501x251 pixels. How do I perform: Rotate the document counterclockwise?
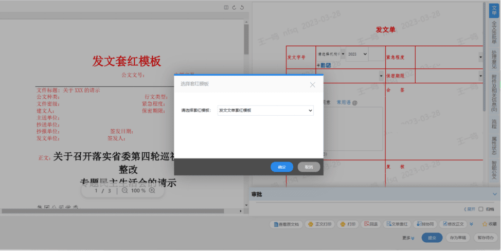point(242,7)
